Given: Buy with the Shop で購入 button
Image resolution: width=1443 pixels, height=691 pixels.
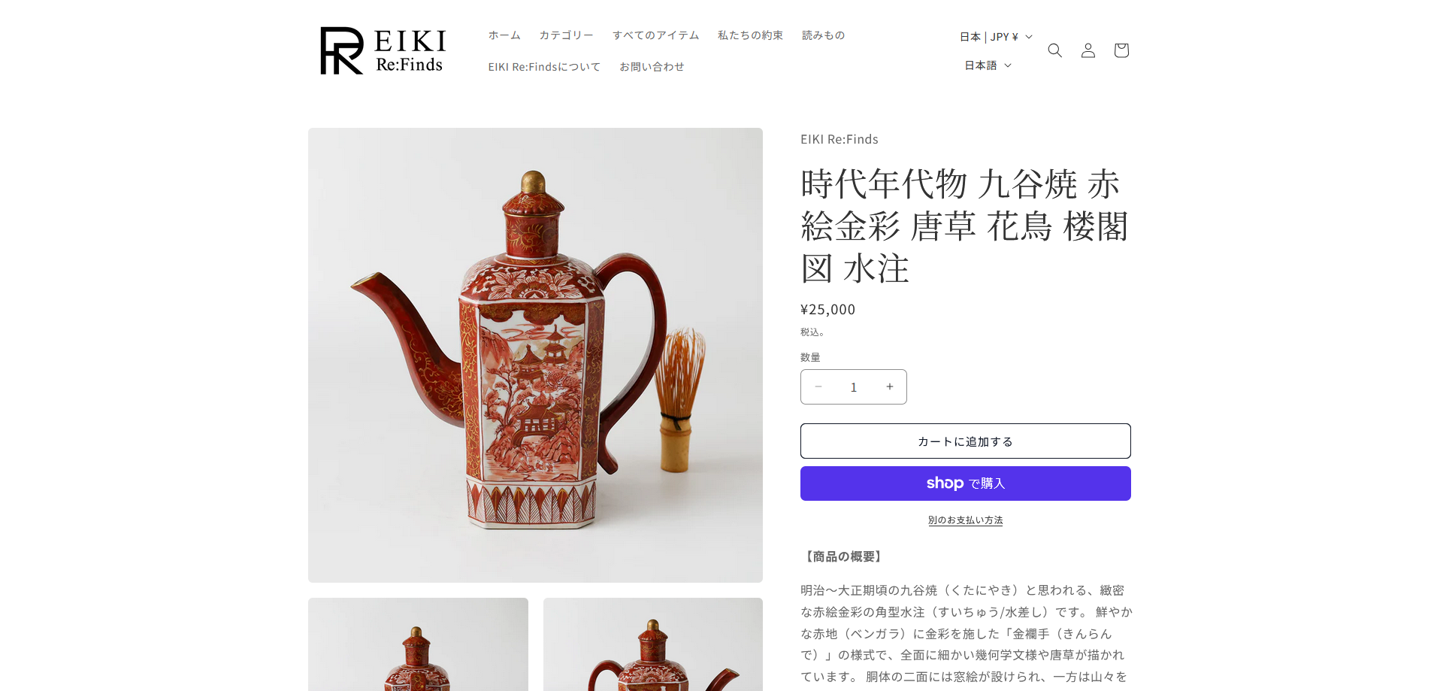Looking at the screenshot, I should [965, 483].
